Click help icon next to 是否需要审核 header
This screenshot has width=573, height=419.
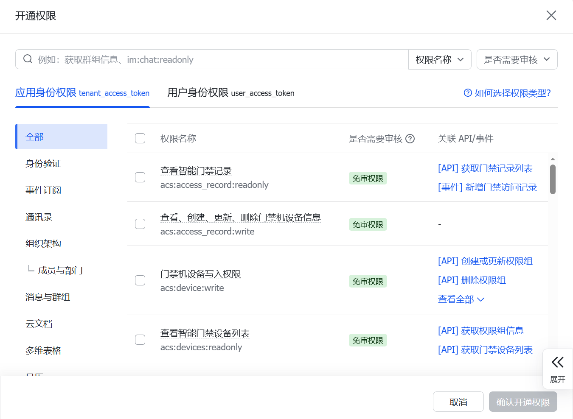coord(410,139)
